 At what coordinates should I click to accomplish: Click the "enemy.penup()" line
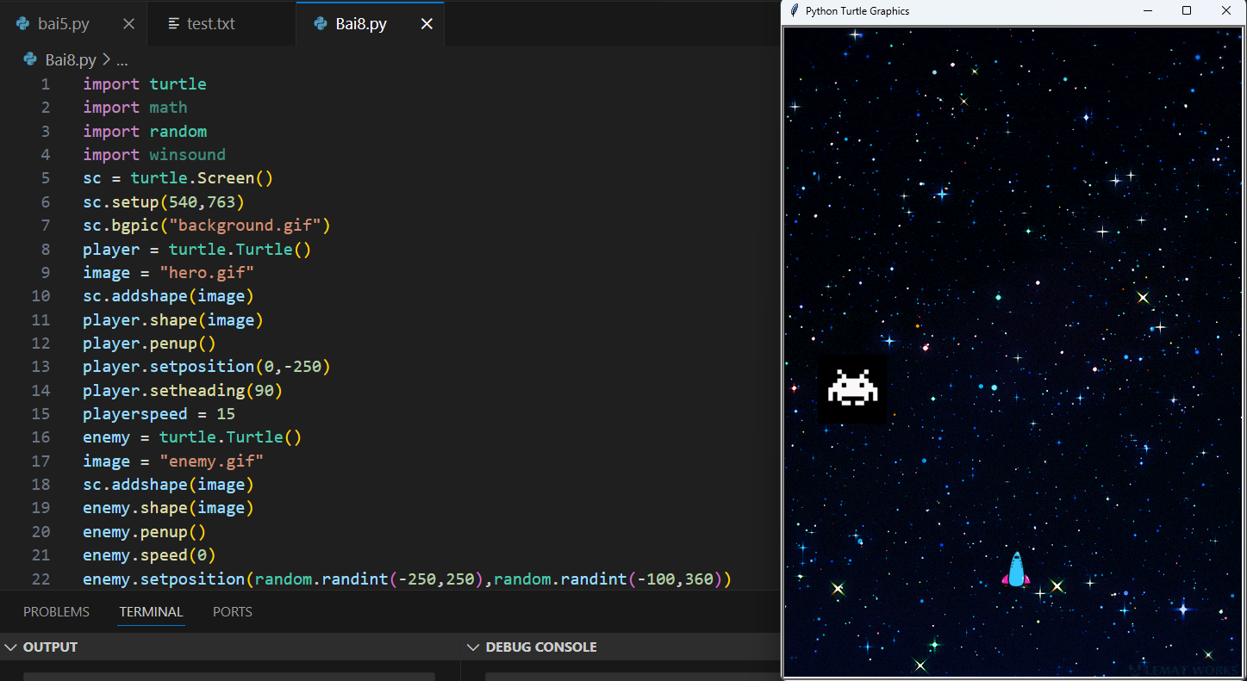(x=145, y=532)
